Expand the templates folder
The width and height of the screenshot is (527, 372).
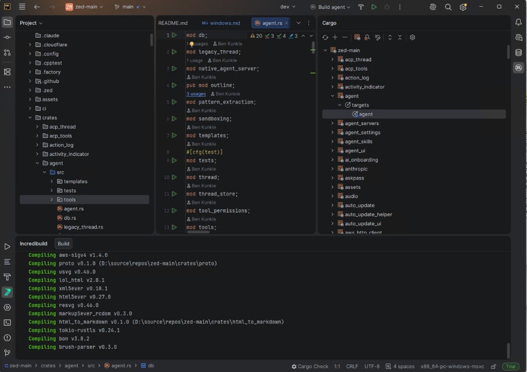52,182
